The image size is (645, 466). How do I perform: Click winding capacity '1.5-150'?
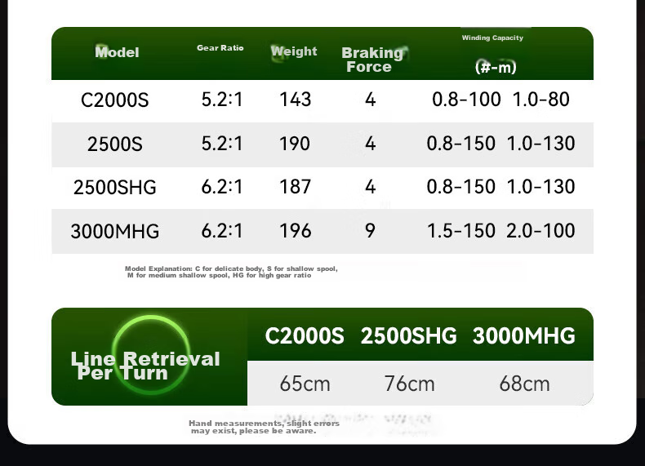click(x=460, y=231)
